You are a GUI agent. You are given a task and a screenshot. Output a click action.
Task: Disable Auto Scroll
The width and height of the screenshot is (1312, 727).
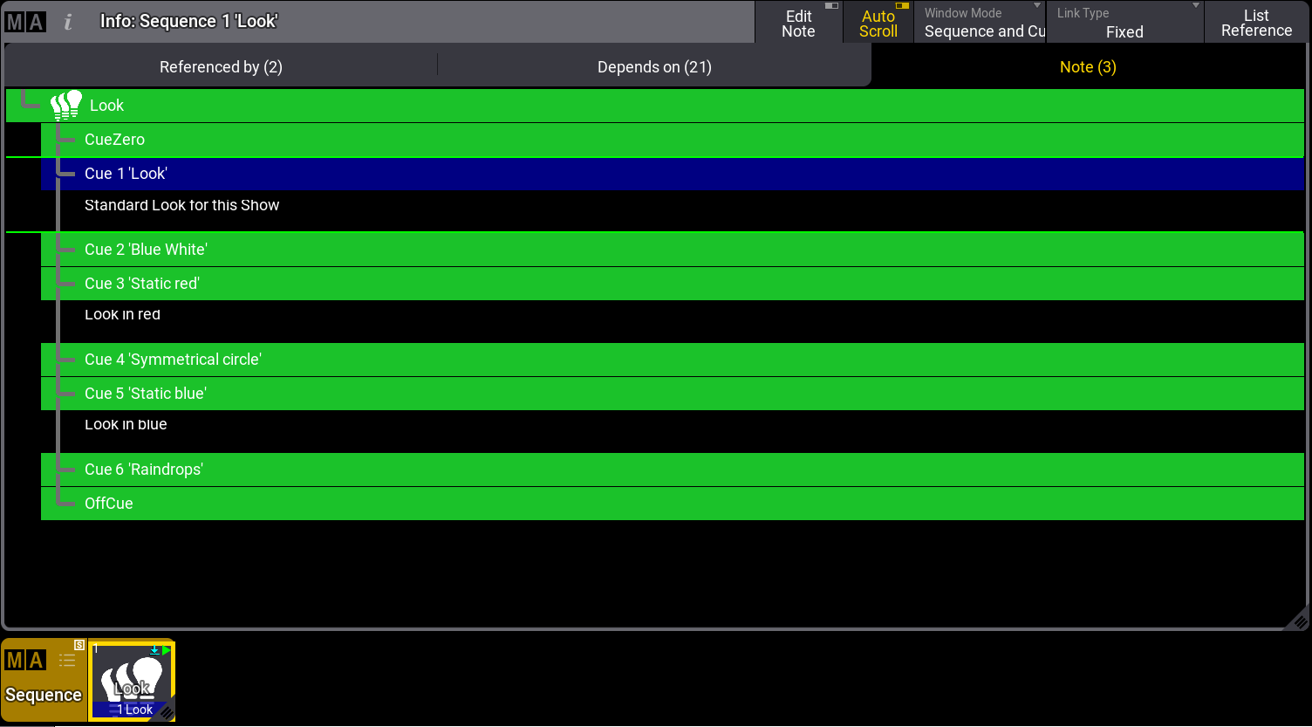click(x=878, y=23)
